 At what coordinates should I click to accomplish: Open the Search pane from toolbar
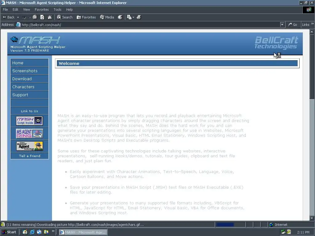tap(65, 17)
